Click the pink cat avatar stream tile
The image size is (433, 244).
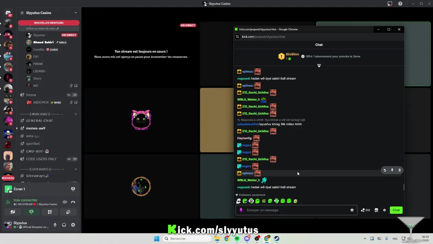[141, 120]
